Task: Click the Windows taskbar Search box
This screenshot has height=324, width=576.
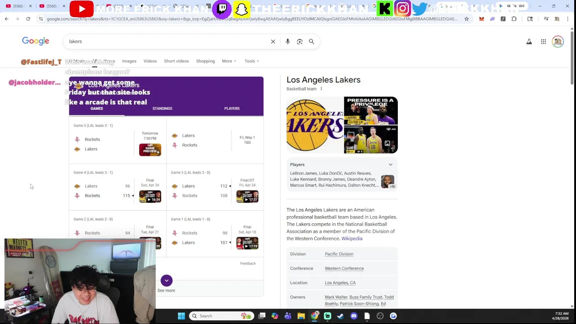Action: [221, 316]
